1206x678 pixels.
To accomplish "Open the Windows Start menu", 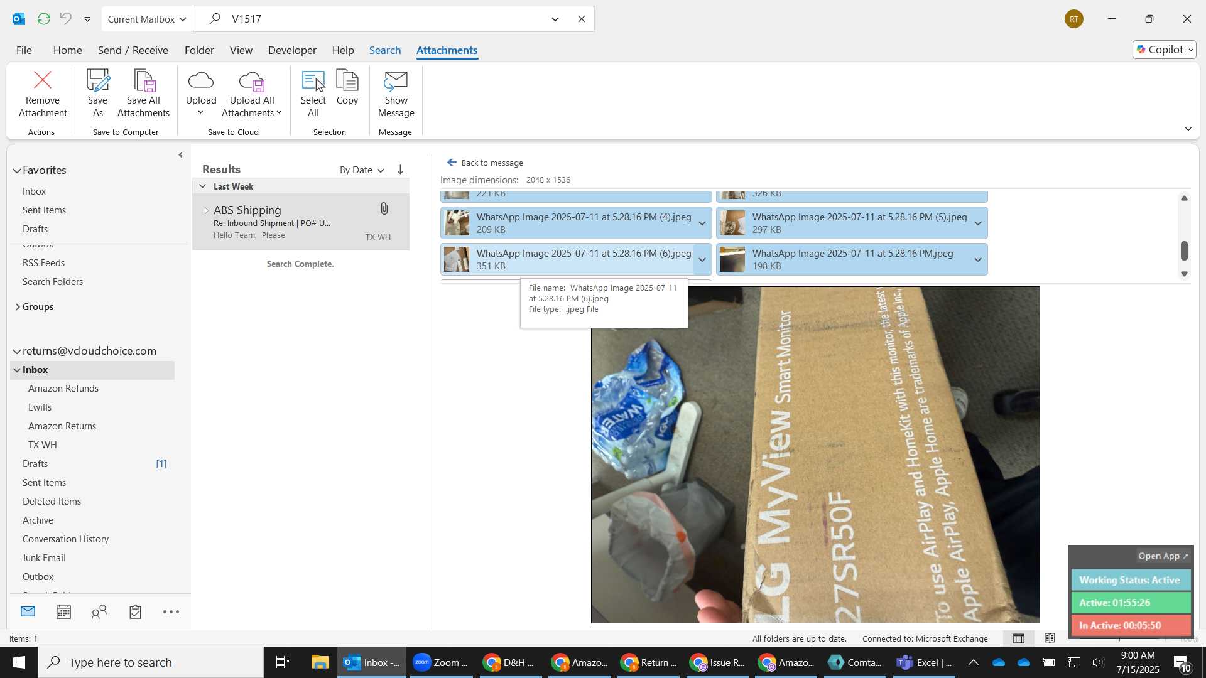I will 19,662.
